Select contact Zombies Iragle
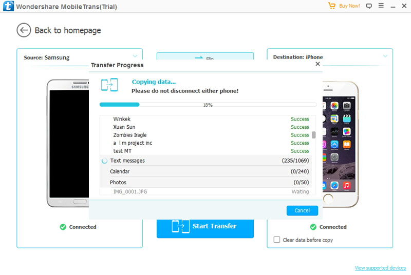Screen dimensions: 411x275 [130, 135]
